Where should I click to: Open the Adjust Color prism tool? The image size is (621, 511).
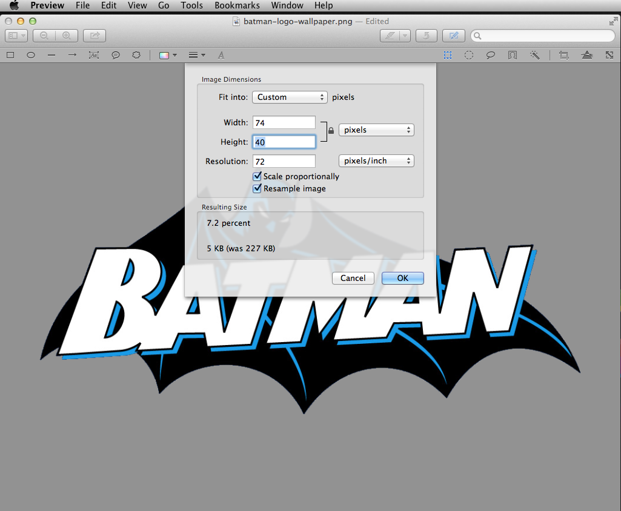coord(586,55)
